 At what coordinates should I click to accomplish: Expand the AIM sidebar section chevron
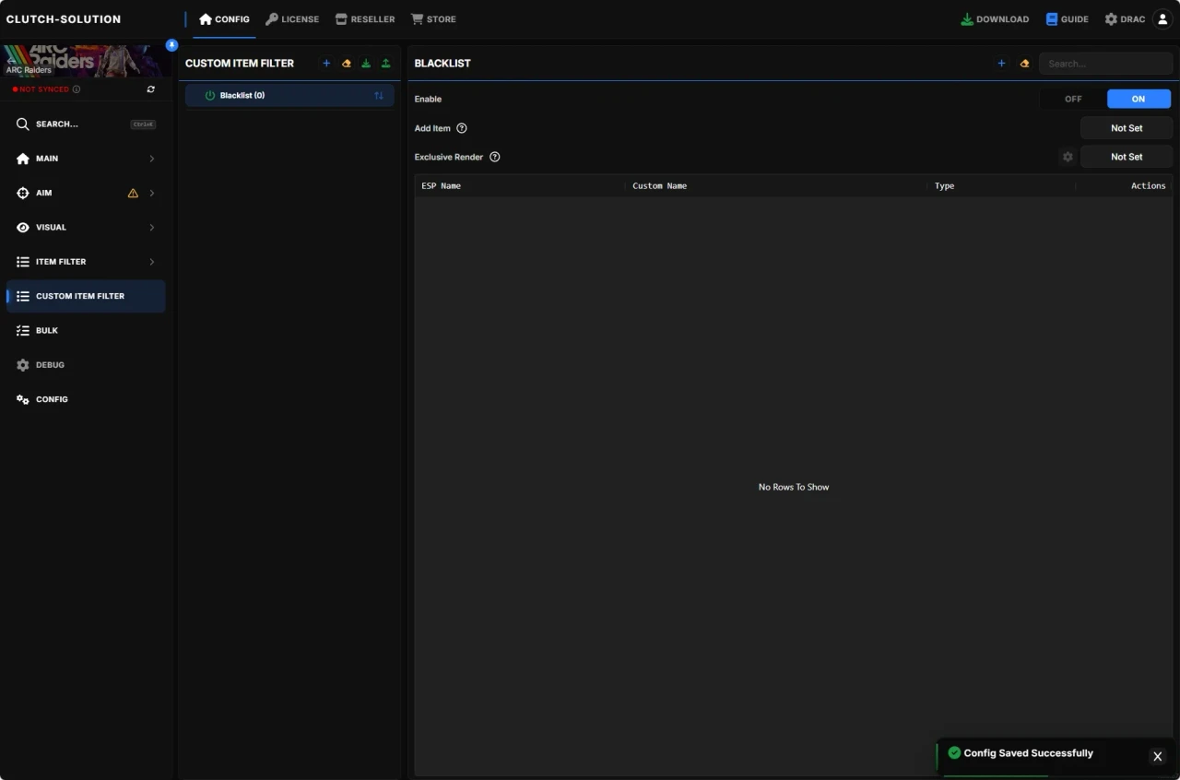pyautogui.click(x=152, y=194)
